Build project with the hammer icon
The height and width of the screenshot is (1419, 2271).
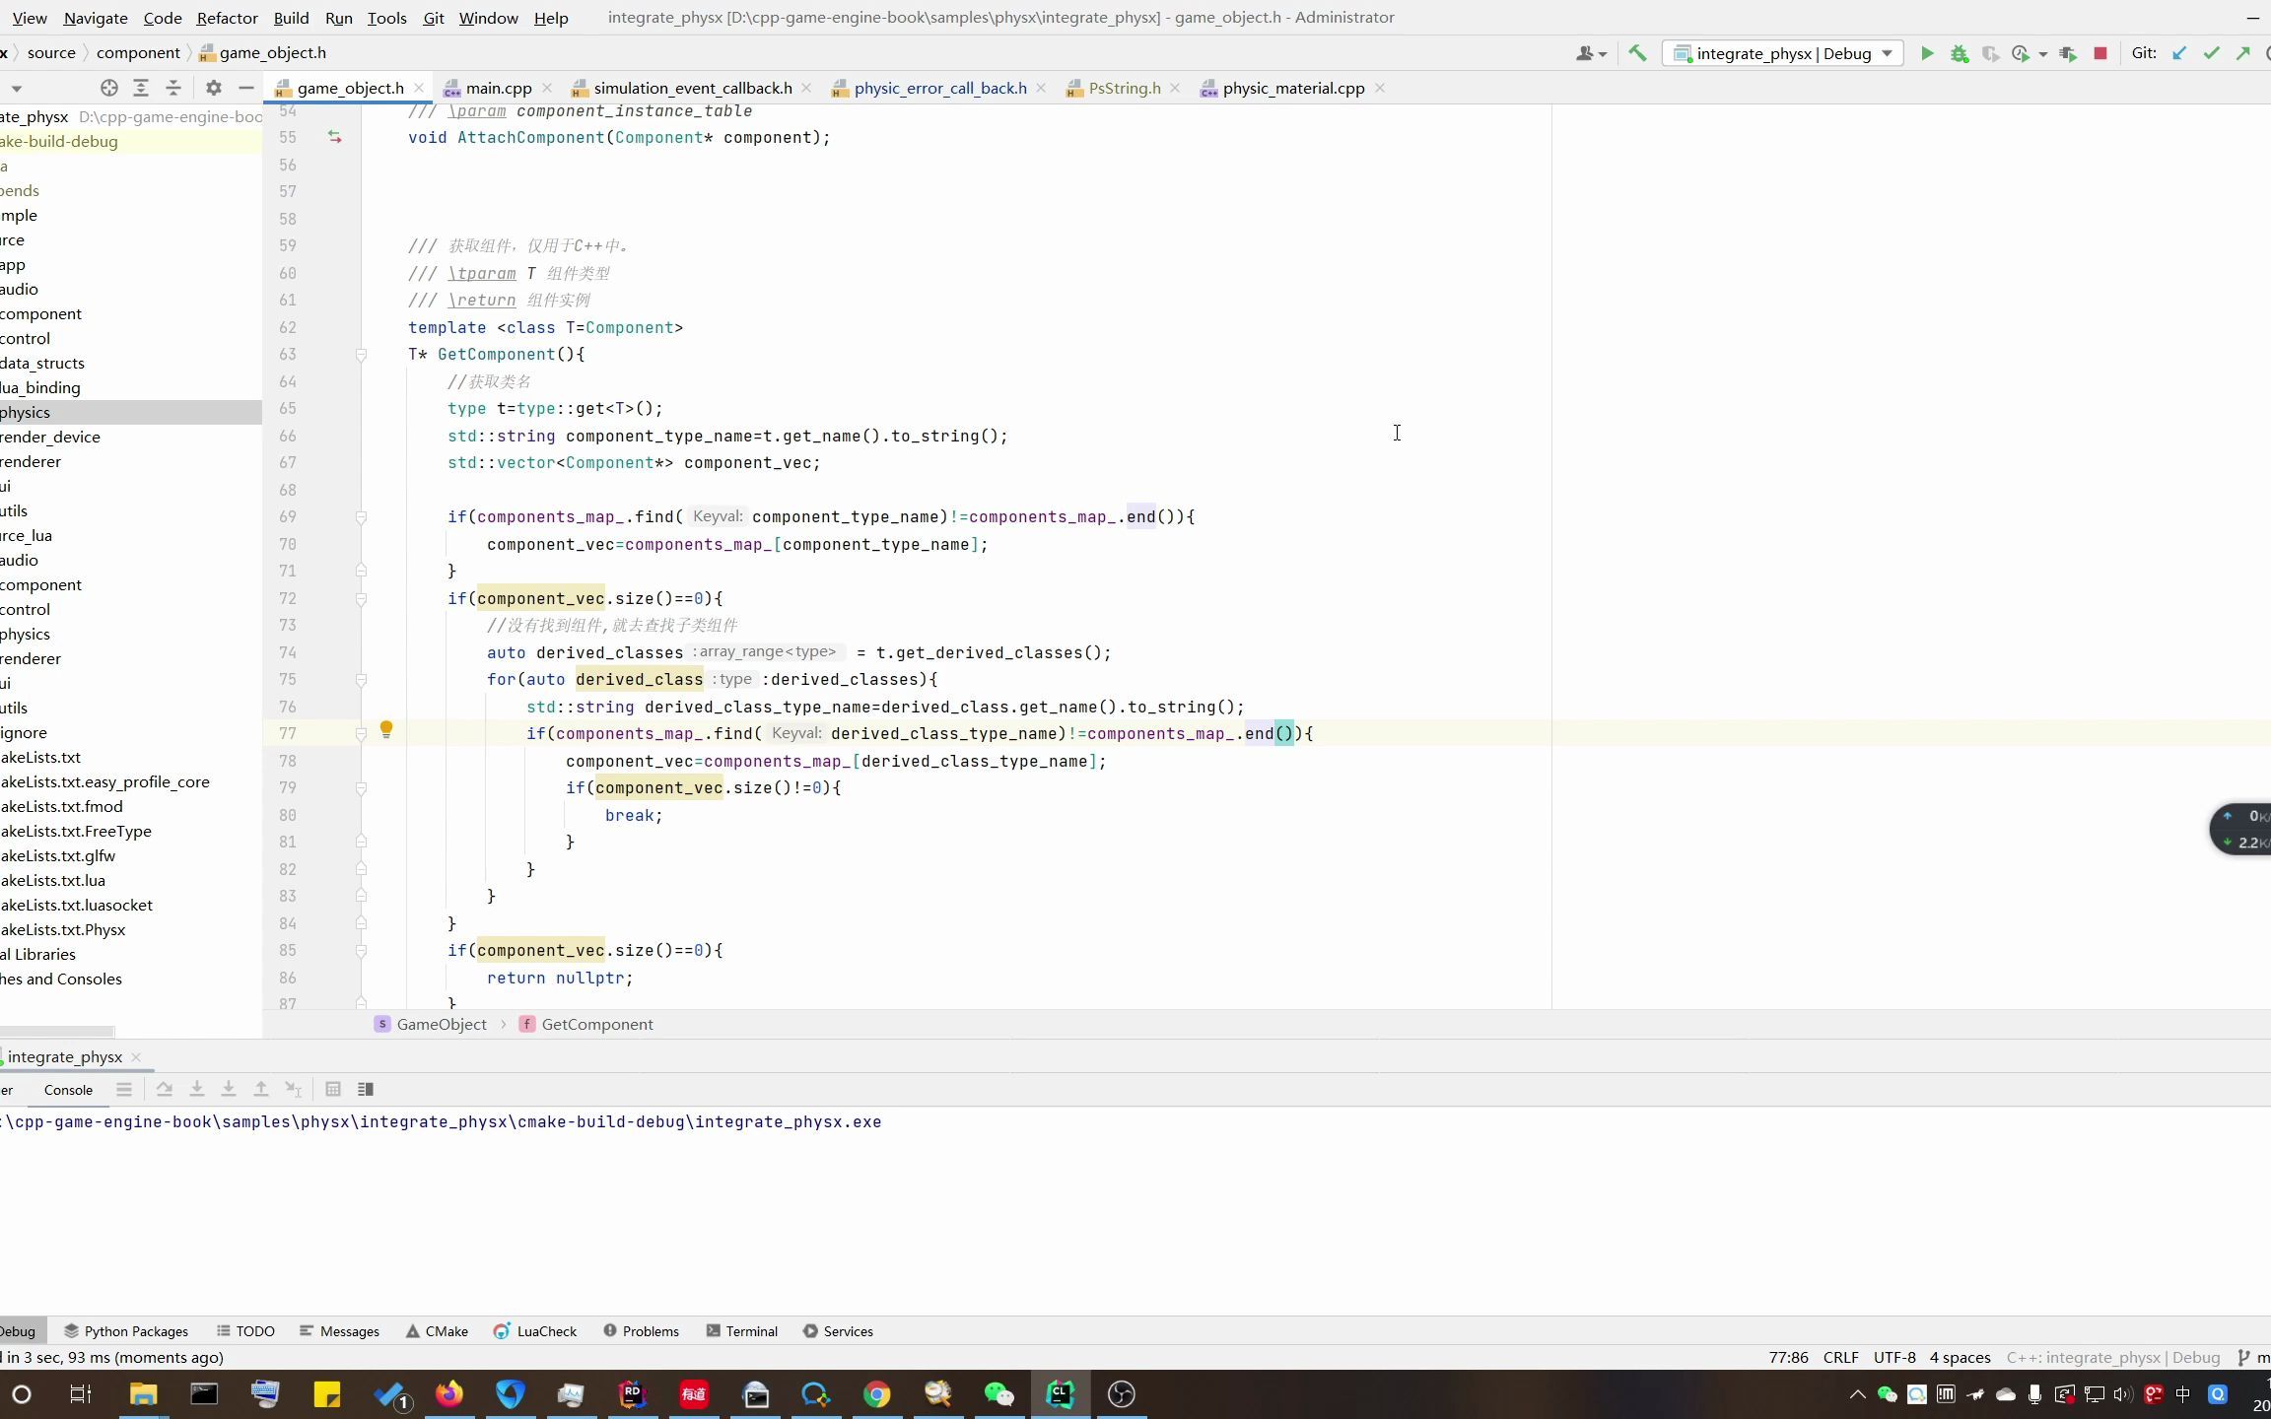point(1637,53)
